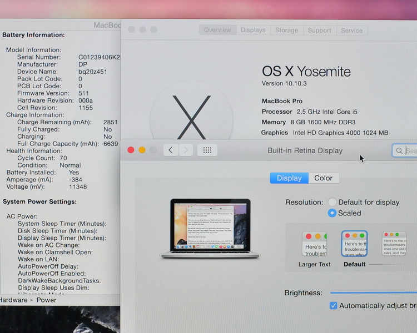
Task: Select the Scaled resolution option
Action: pyautogui.click(x=332, y=213)
